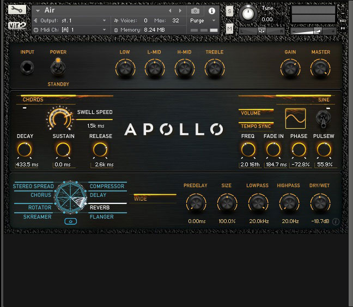This screenshot has width=353, height=307.
Task: Click the pan center icon
Action: [261, 31]
